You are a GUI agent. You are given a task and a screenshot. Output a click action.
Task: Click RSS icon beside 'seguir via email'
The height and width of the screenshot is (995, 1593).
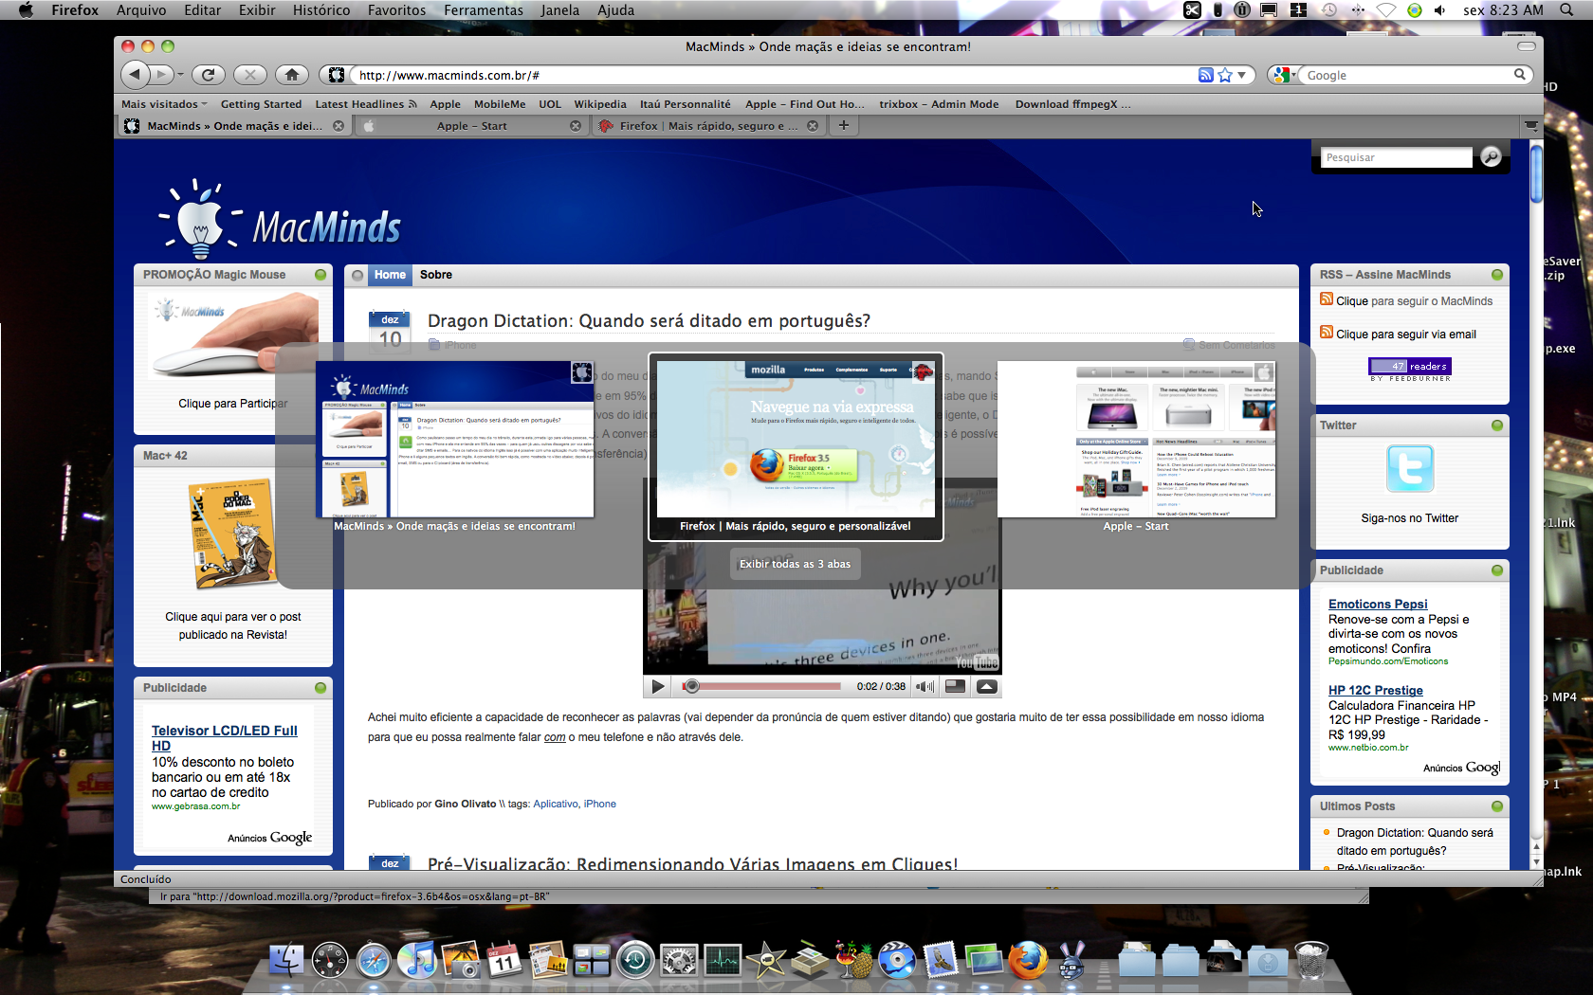point(1327,333)
